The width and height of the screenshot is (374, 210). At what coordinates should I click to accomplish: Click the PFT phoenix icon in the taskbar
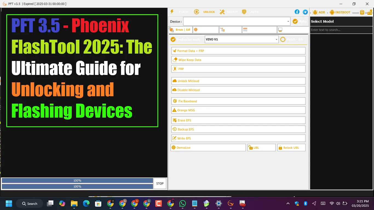click(231, 203)
